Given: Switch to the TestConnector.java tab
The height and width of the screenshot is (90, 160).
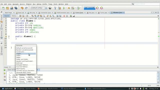Looking at the screenshot, I should [63, 13].
